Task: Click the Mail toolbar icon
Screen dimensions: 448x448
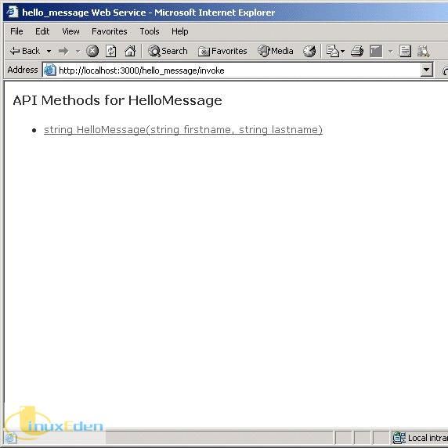Action: tap(333, 52)
